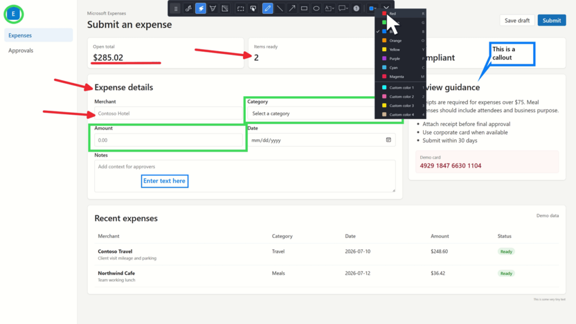Click the Submit button
Image resolution: width=576 pixels, height=324 pixels.
[x=552, y=20]
